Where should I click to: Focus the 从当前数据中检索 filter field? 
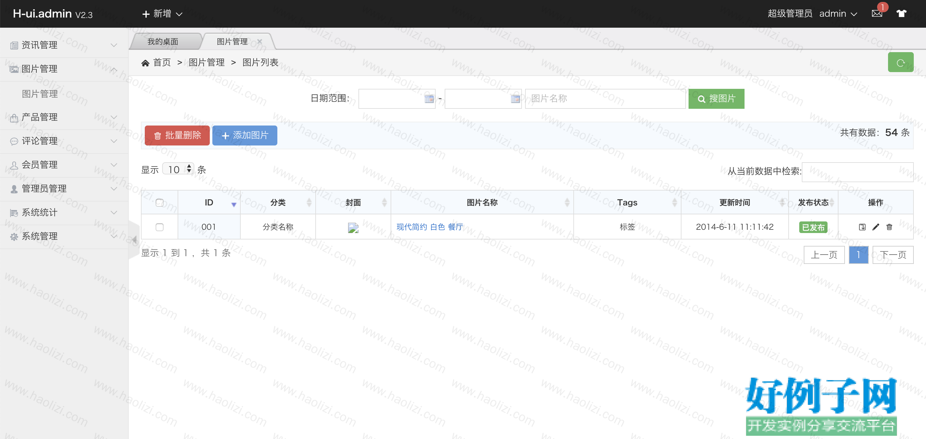(x=857, y=172)
